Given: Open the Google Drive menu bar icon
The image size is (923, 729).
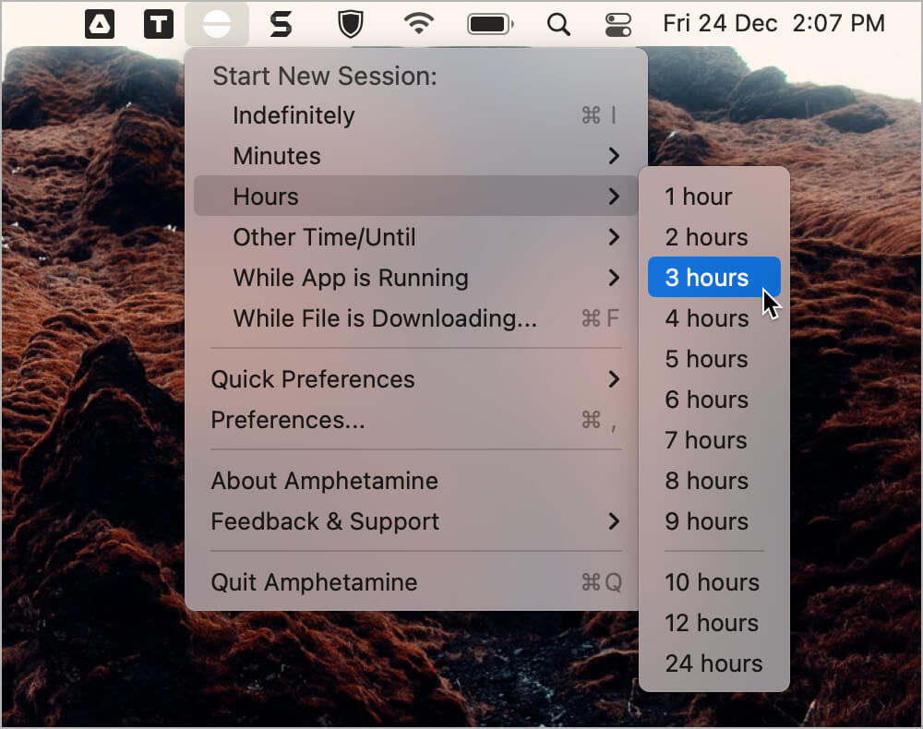Looking at the screenshot, I should [x=100, y=25].
